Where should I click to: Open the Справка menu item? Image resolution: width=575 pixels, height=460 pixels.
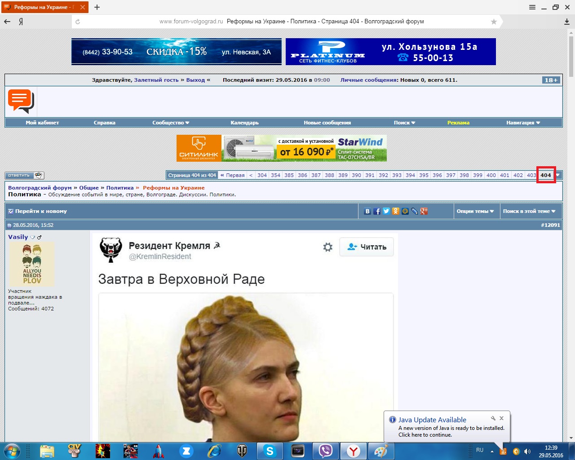pos(105,123)
